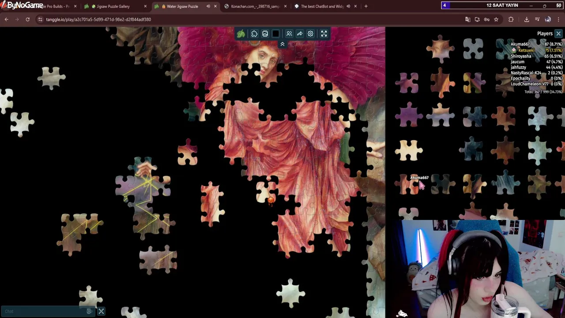Close the Konachan.com tab

[x=285, y=6]
